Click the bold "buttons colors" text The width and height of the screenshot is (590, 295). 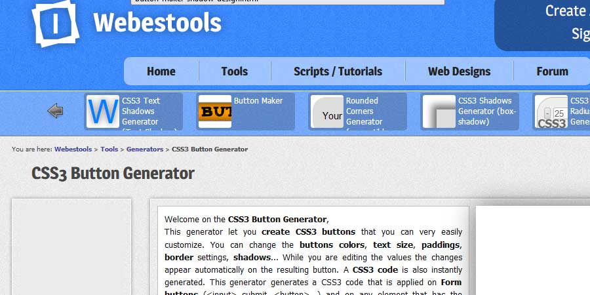[332, 245]
